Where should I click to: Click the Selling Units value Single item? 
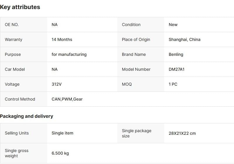point(62,133)
